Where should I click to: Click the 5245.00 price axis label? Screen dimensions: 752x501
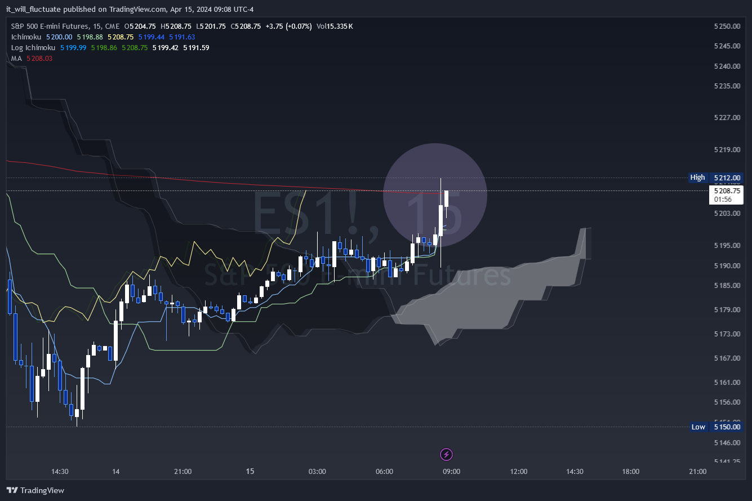coord(726,46)
